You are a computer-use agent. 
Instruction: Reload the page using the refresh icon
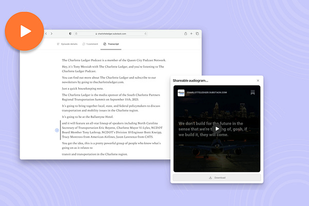[x=145, y=33]
